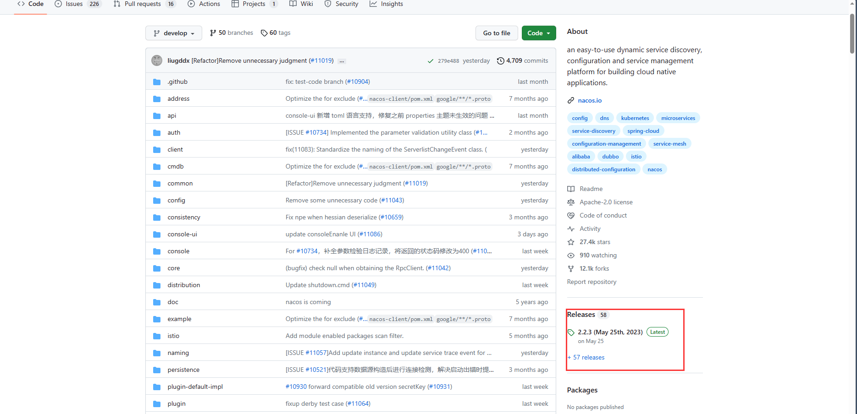Click the distributed-configuration topic tag
This screenshot has height=414, width=857.
point(603,169)
